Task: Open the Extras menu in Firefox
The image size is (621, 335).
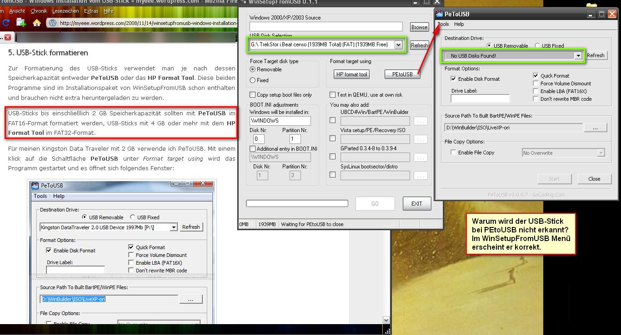Action: (91, 11)
